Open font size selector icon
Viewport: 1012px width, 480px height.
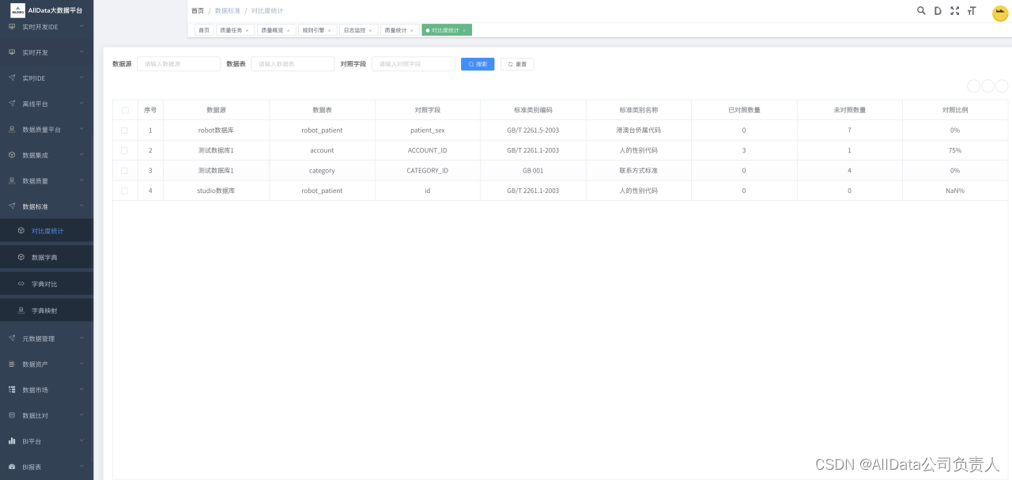tap(972, 11)
